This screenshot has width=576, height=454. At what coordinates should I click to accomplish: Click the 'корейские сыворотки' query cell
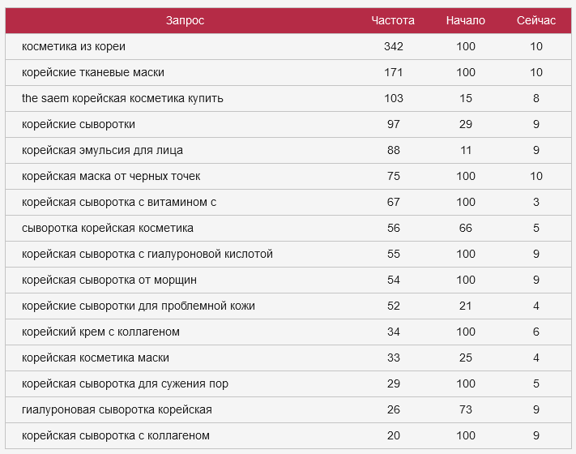(x=79, y=124)
